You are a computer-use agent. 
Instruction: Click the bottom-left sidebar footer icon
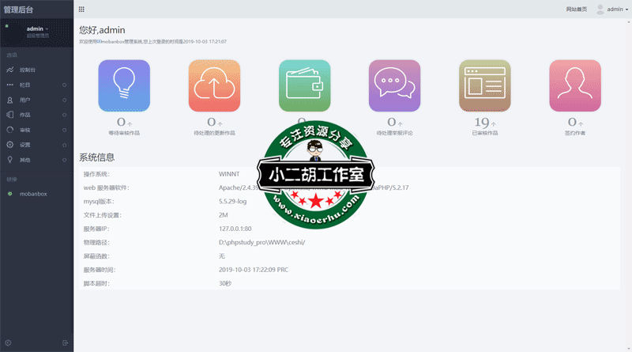(x=9, y=342)
